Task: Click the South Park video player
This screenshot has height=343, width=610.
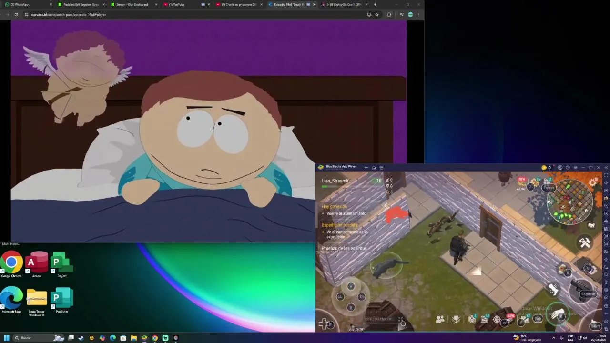Action: pyautogui.click(x=209, y=131)
